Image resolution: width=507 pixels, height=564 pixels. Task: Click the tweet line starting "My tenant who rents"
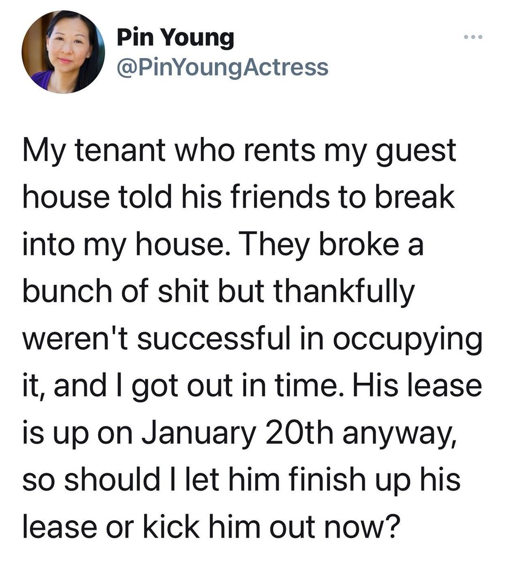239,151
